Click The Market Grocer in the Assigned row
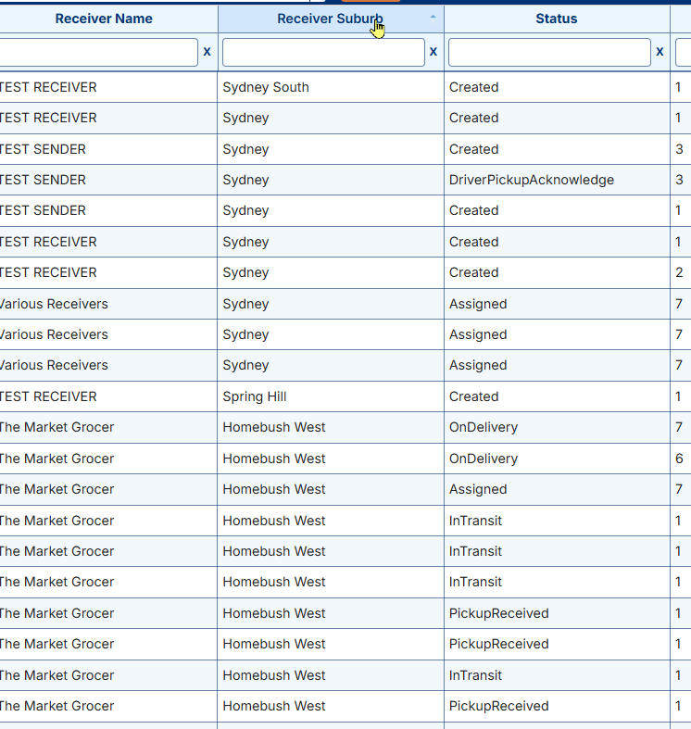Screen dimensions: 691x729 (x=57, y=489)
